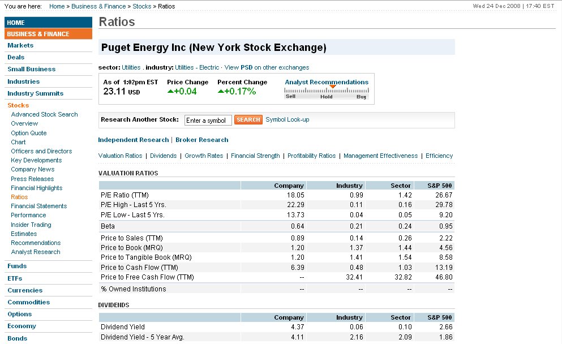
Task: Open Deals in the sidebar
Action: pos(16,57)
